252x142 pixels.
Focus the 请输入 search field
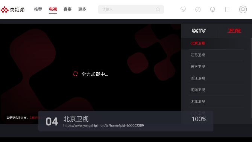(131, 9)
